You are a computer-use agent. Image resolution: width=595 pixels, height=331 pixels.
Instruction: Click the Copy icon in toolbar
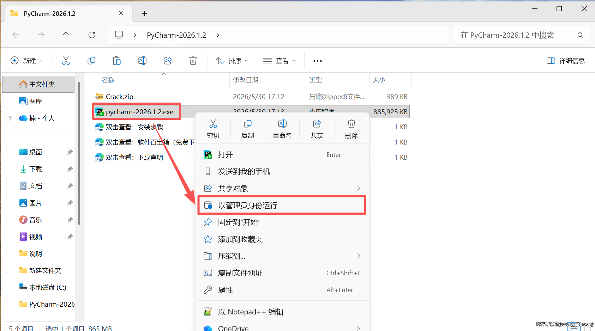(91, 61)
